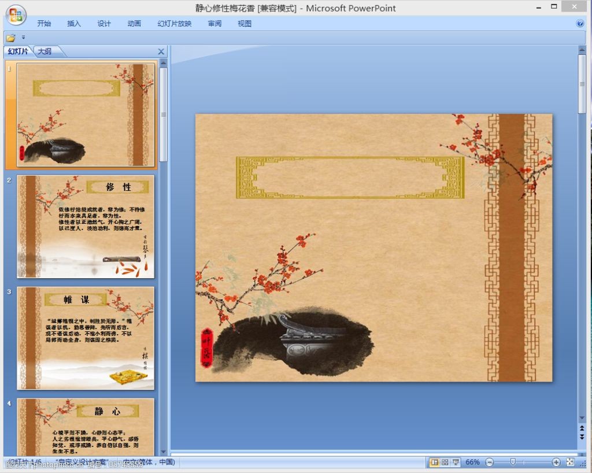Maximize the PowerPoint window
This screenshot has height=473, width=592.
click(554, 6)
